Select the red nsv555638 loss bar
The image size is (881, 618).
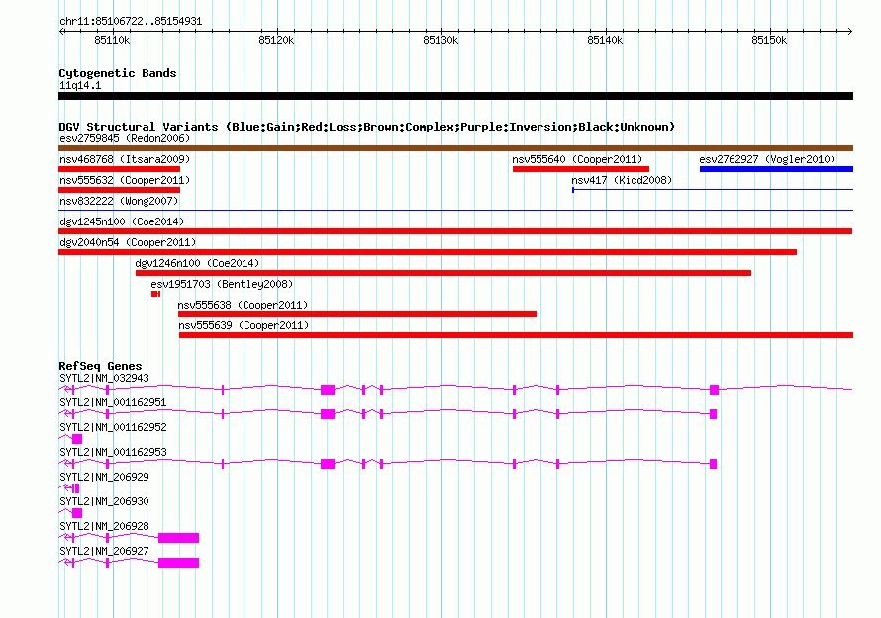pyautogui.click(x=357, y=314)
